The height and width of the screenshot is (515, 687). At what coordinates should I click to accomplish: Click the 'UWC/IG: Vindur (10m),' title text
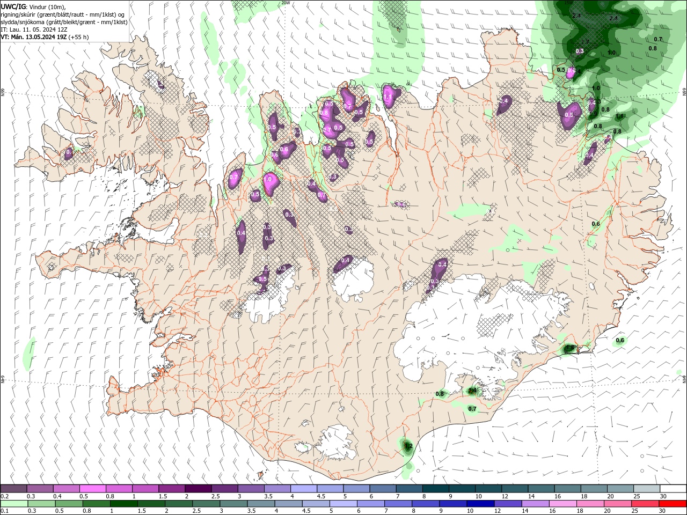(33, 6)
